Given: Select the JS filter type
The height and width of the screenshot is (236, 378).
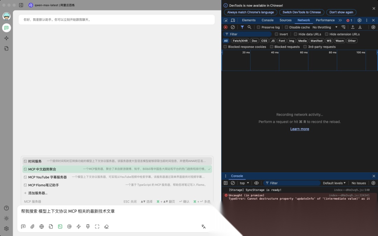Looking at the screenshot, I should coord(273,40).
